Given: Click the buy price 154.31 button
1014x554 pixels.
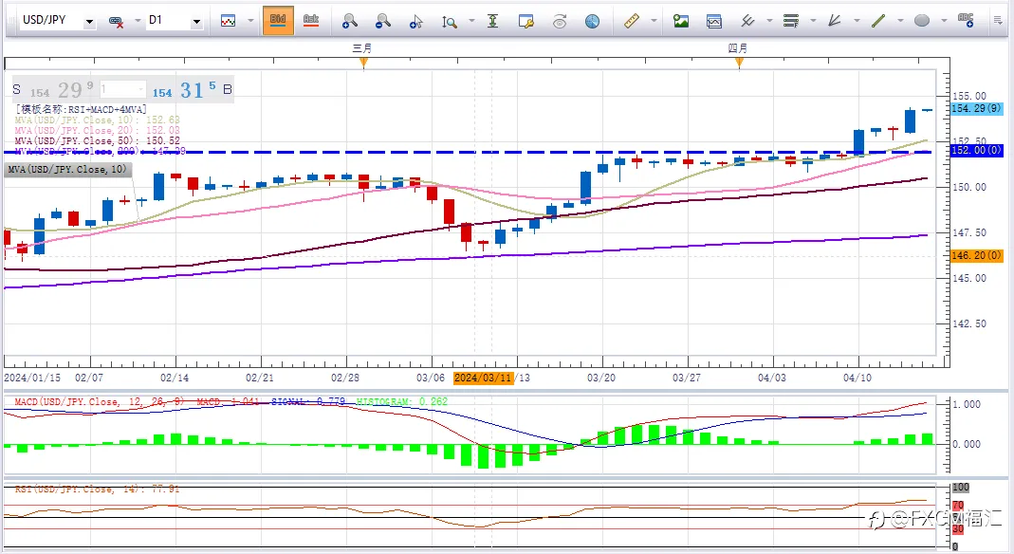Looking at the screenshot, I should pyautogui.click(x=192, y=90).
